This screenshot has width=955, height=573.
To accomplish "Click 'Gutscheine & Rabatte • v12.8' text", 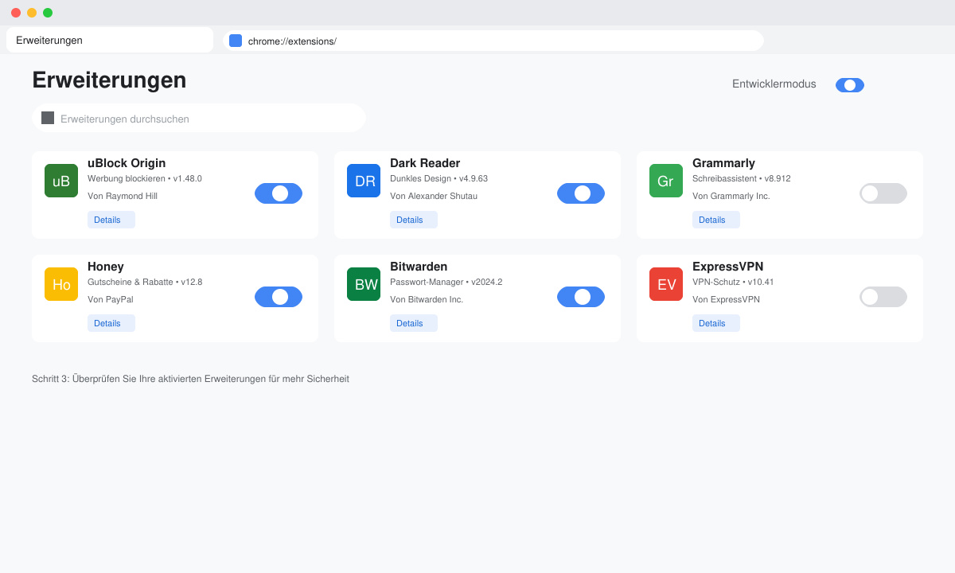I will coord(145,282).
